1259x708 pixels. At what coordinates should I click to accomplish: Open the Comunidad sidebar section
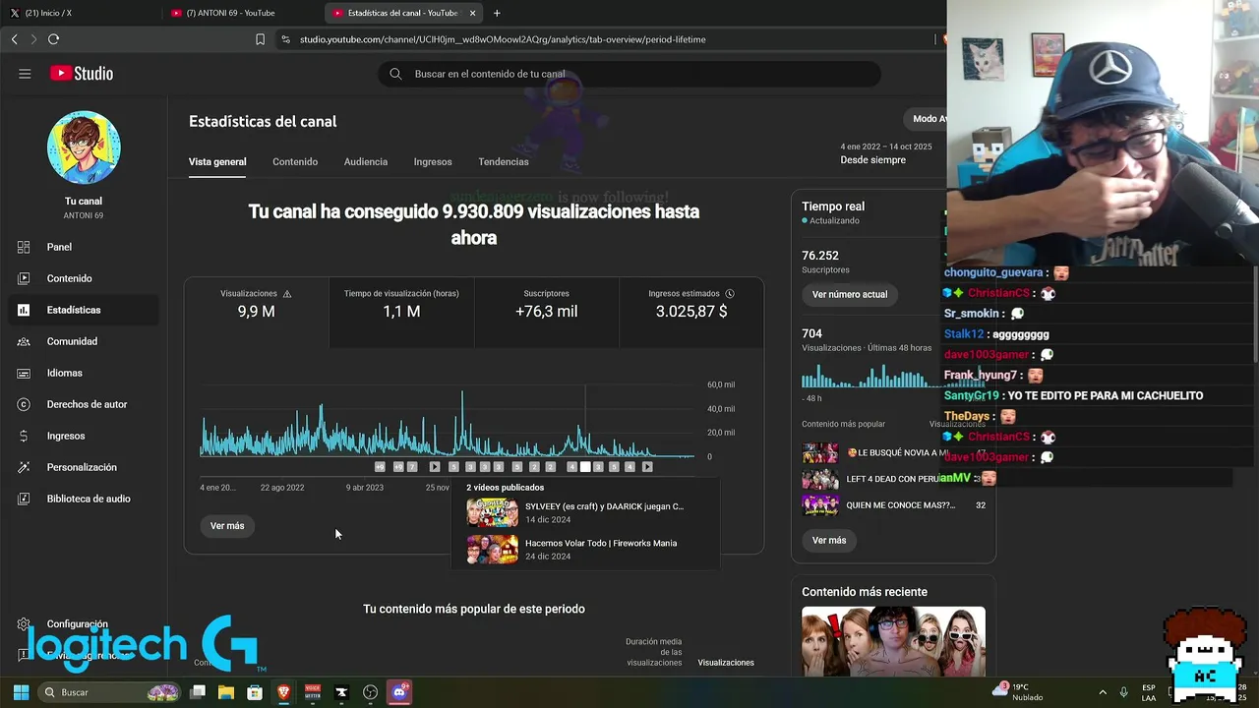coord(84,341)
